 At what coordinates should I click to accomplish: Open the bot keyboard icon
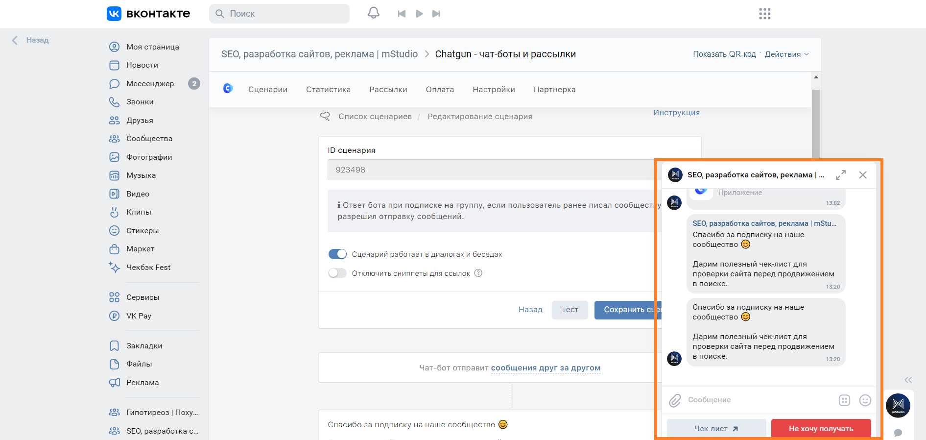click(844, 400)
